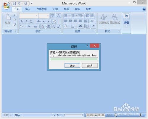Click the Asian Layout icon
Viewport: 148px width, 119px height.
coord(81,26)
